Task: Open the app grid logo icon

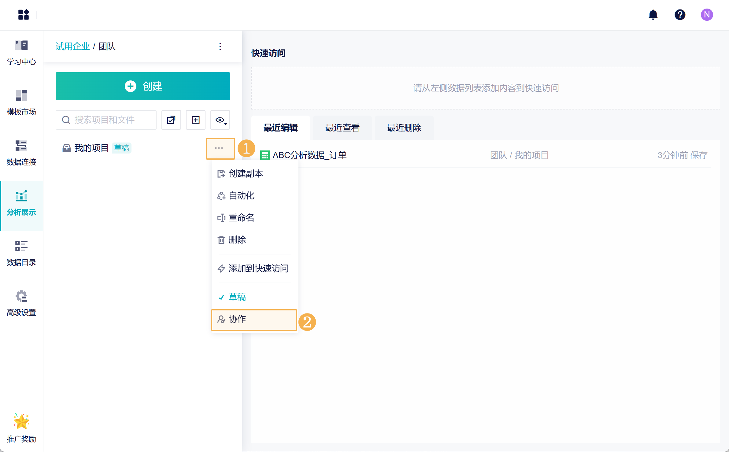Action: coord(24,15)
